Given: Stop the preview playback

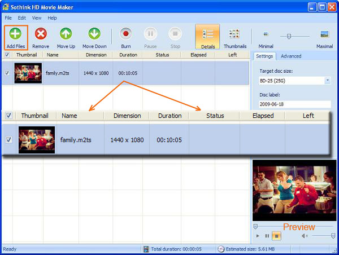Looking at the screenshot, I should (276, 236).
